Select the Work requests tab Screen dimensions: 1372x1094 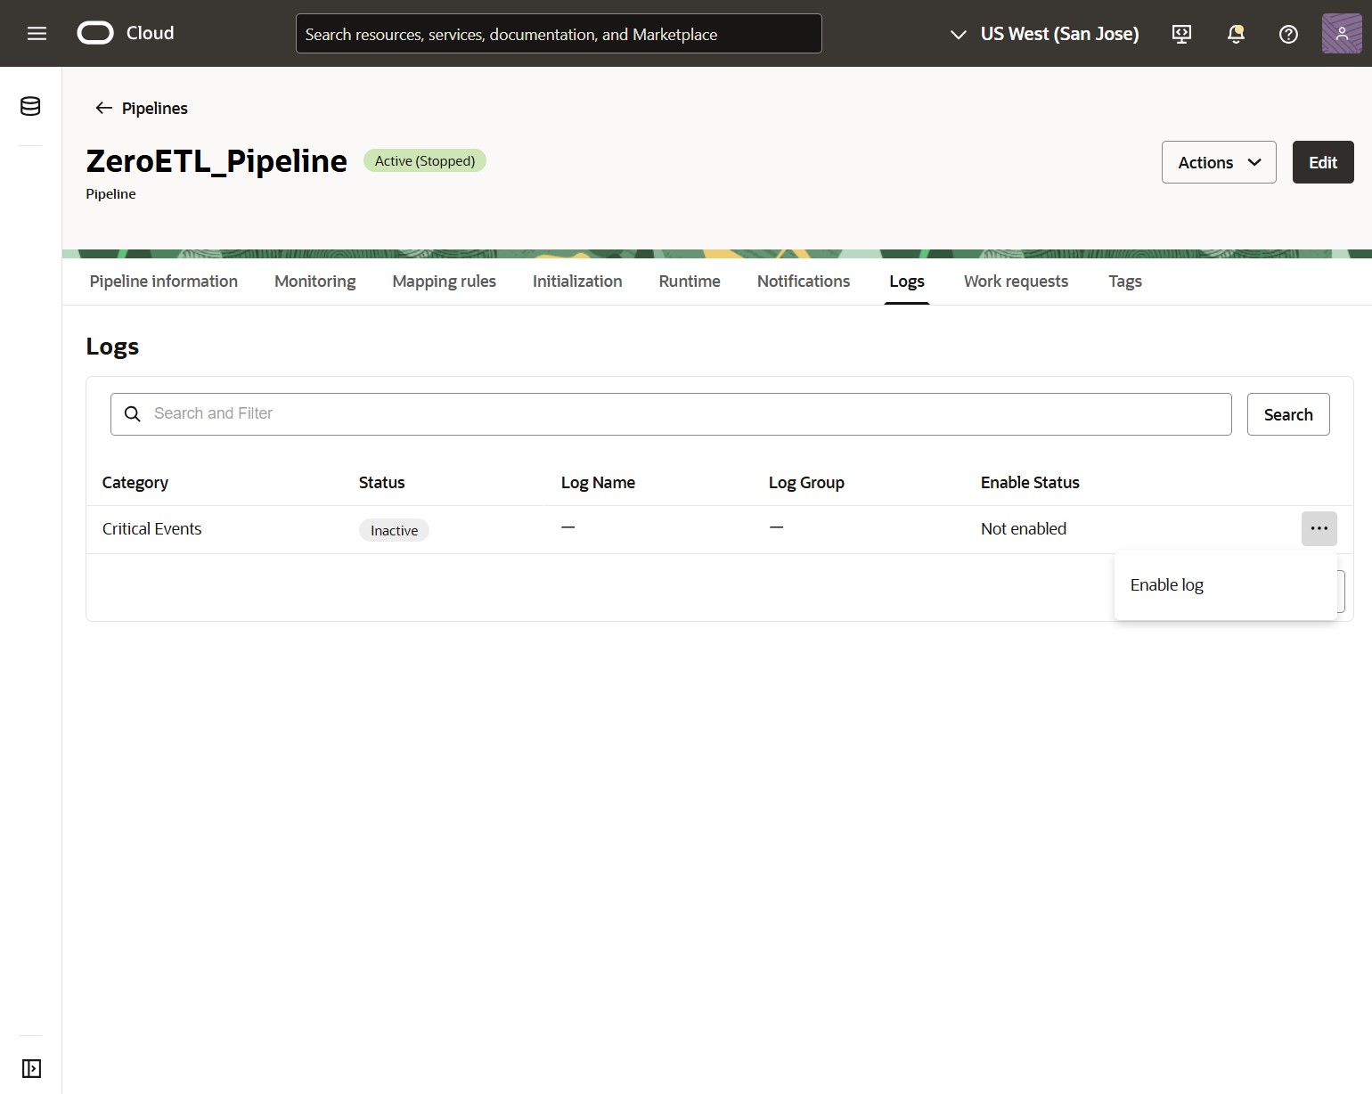point(1016,282)
